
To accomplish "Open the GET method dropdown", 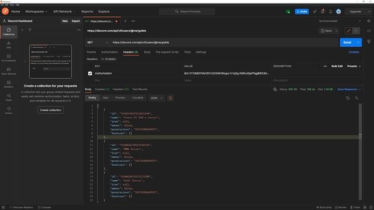I will pos(98,43).
